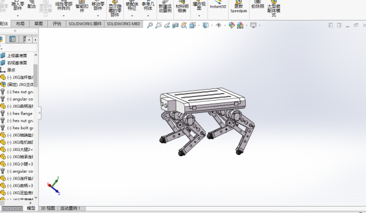
Task: Expand 线性零部件阵列 dropdown arrow
Action: [64, 16]
